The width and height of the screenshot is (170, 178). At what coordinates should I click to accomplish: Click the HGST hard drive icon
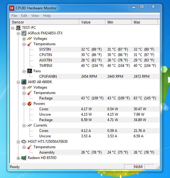[24, 142]
